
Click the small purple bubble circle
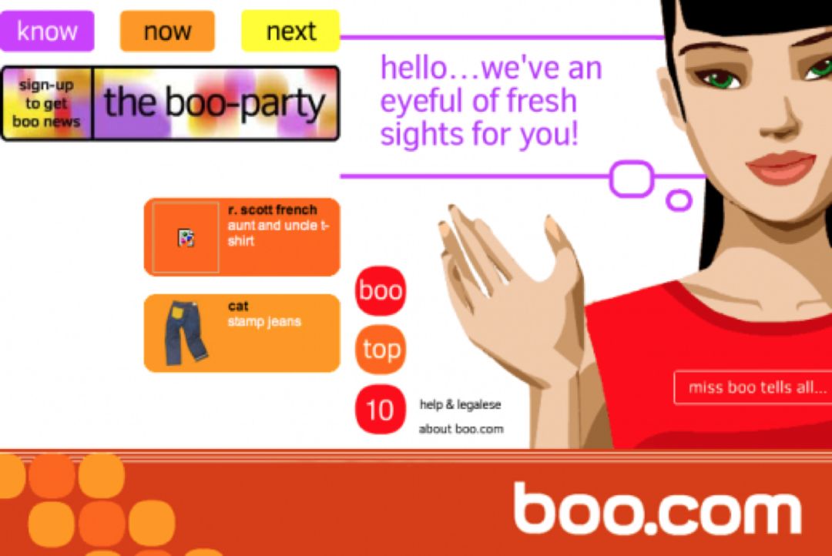(679, 200)
